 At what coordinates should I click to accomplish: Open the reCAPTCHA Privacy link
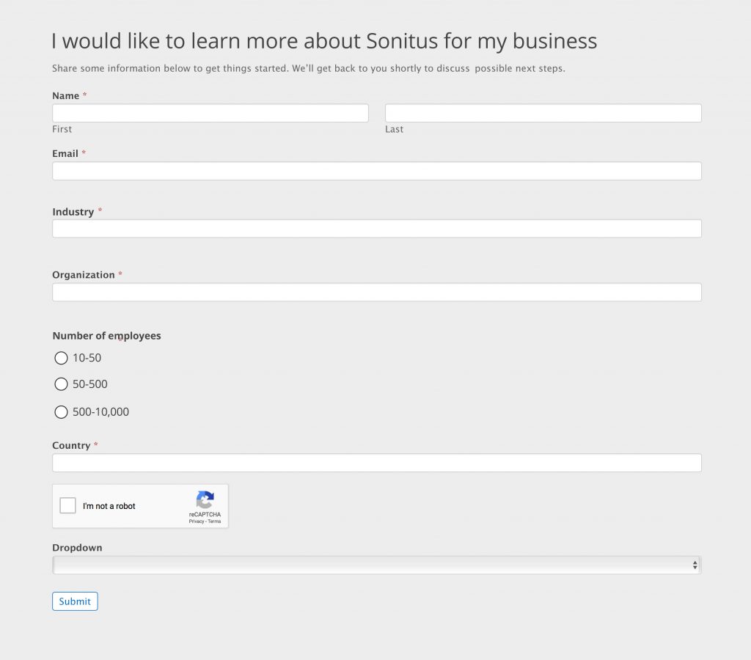tap(197, 521)
